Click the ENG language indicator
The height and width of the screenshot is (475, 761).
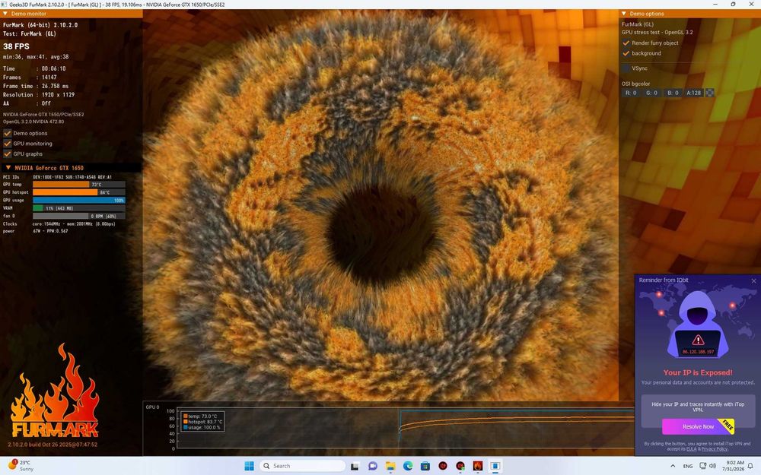[688, 466]
